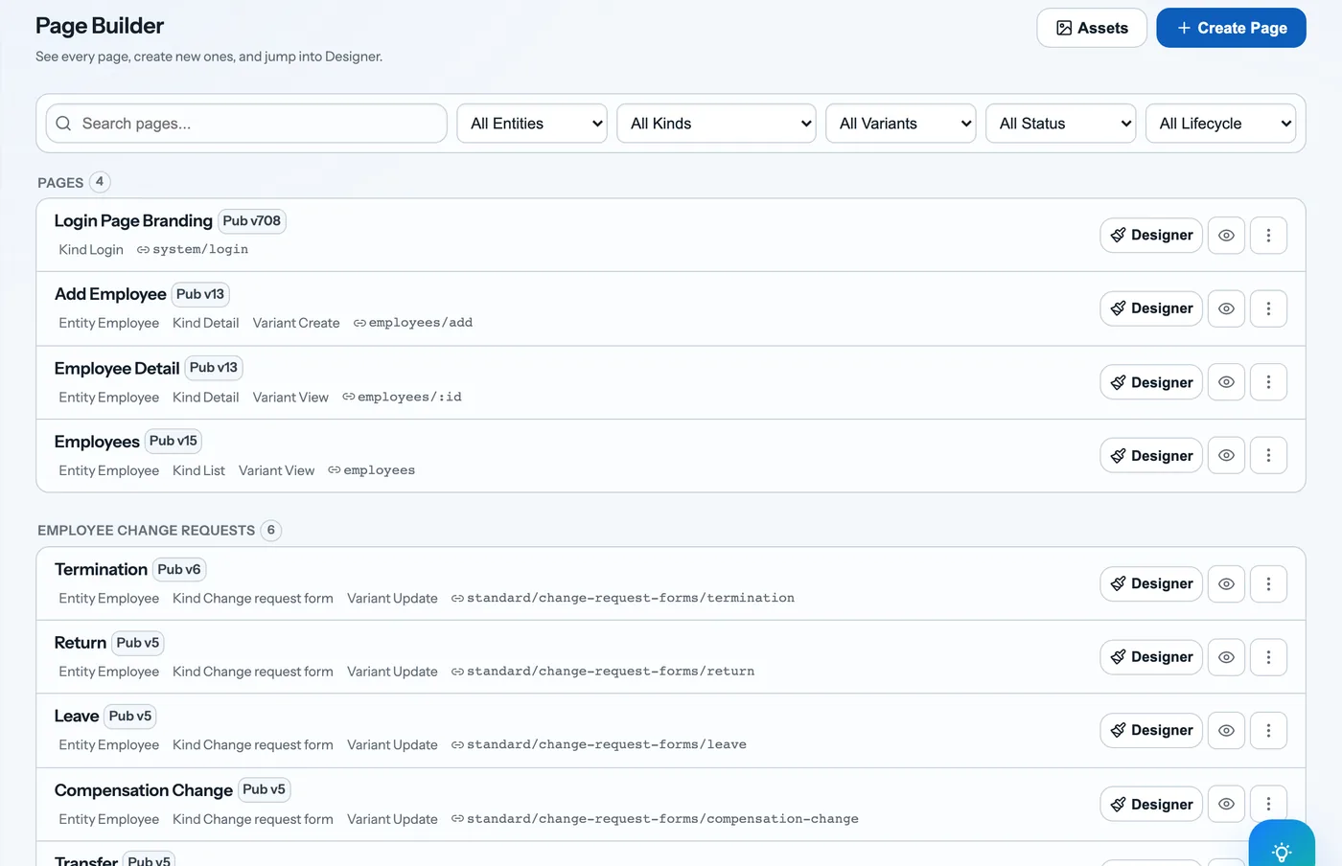This screenshot has height=866, width=1342.
Task: Click the Kind List label
Action: [198, 470]
